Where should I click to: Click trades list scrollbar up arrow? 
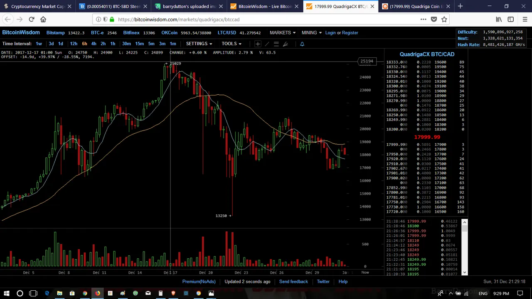click(x=465, y=222)
